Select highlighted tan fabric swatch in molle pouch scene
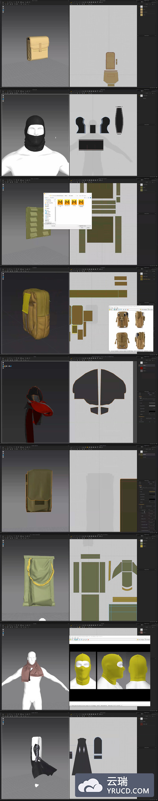Screen dimensions: 158x801 141,279
